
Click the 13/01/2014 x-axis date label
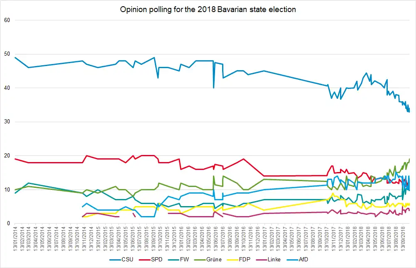coord(16,238)
